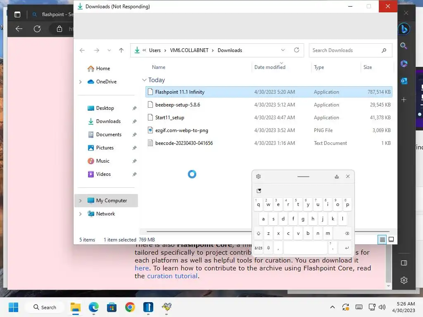This screenshot has width=423, height=317.
Task: Click Users in the address breadcrumb
Action: 155,50
